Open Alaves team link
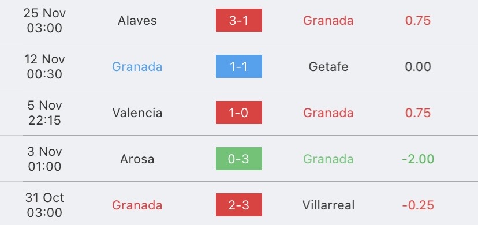Image resolution: width=478 pixels, height=225 pixels. point(137,20)
